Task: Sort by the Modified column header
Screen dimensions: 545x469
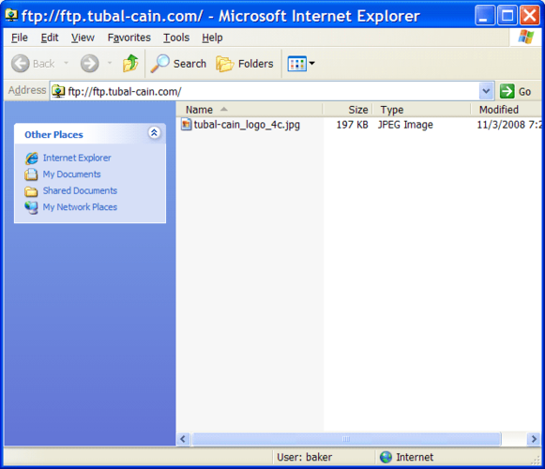Action: [507, 110]
